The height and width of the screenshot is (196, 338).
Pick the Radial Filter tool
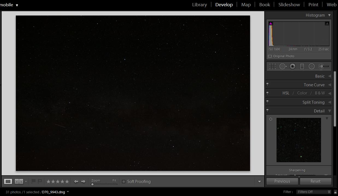(x=311, y=66)
